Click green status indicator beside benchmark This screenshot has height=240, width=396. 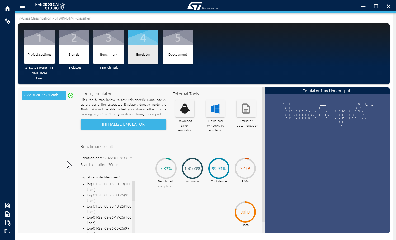(70, 96)
